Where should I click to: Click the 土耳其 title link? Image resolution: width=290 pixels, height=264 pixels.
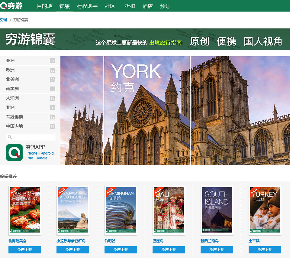pos(254,241)
